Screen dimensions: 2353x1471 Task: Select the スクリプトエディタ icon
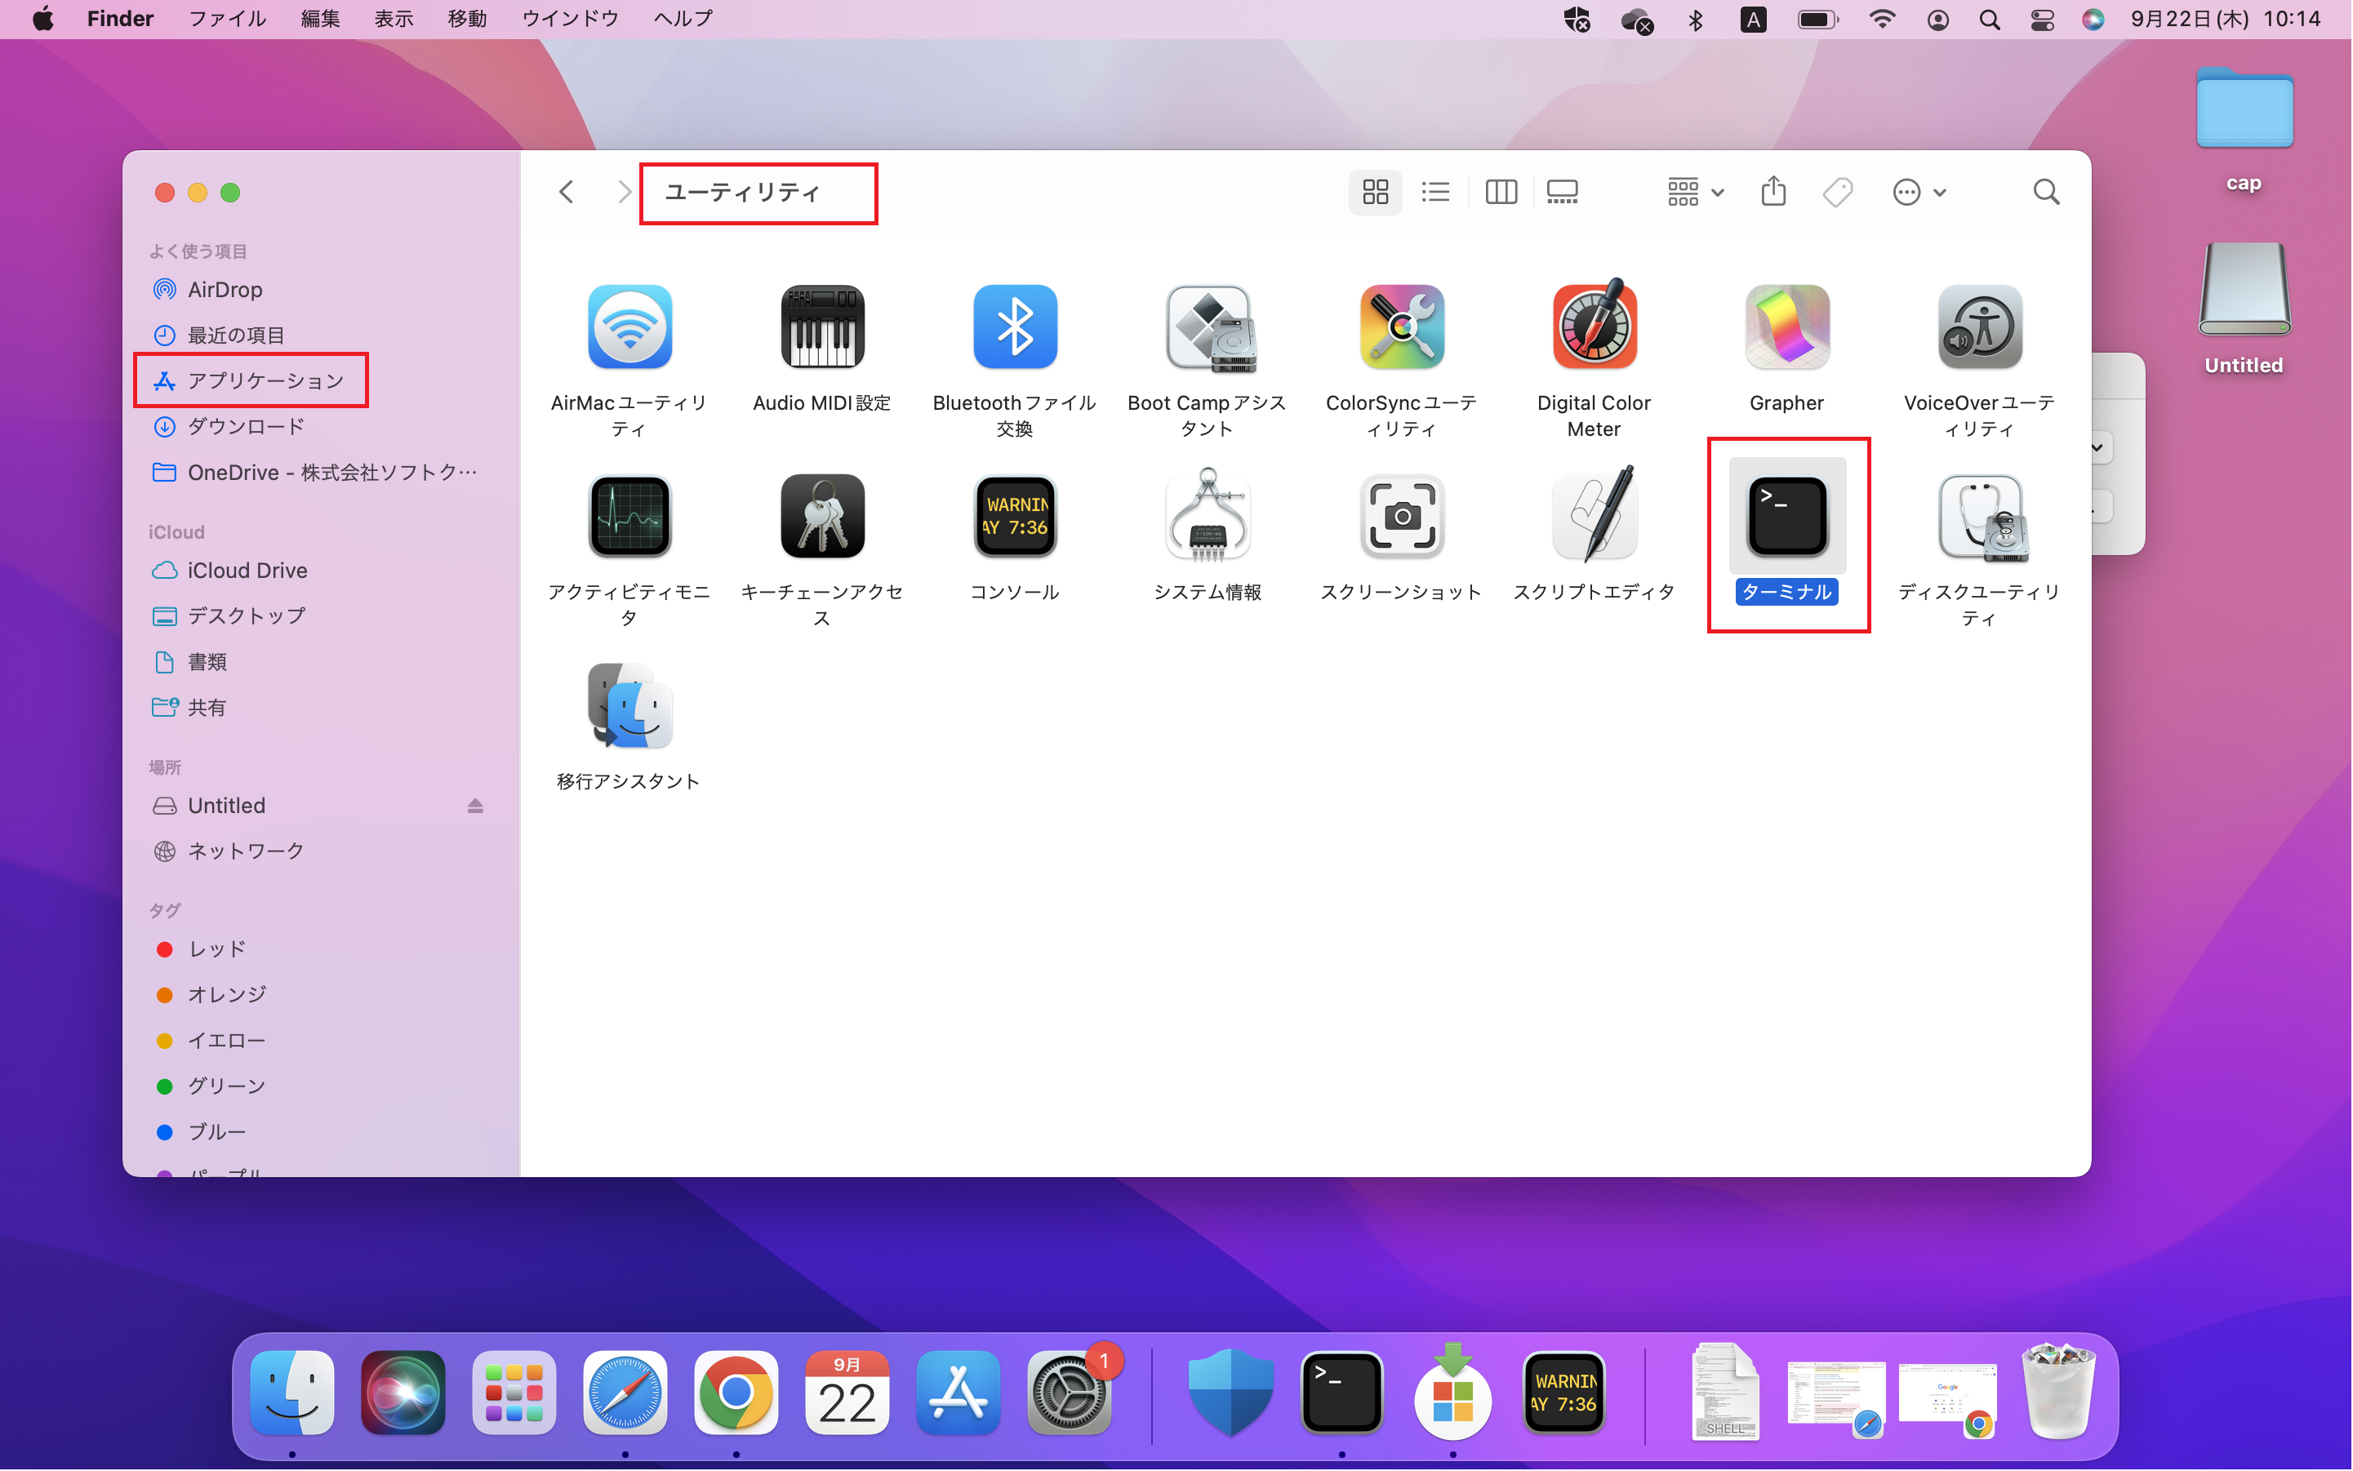click(1594, 514)
